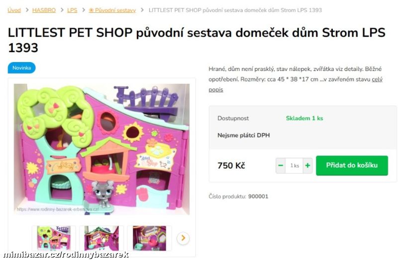Click chevron separator after HASBRO breadcrumb

pyautogui.click(x=62, y=10)
